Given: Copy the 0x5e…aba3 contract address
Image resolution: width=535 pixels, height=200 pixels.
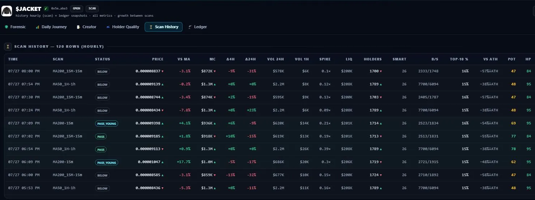Looking at the screenshot, I should pos(59,8).
